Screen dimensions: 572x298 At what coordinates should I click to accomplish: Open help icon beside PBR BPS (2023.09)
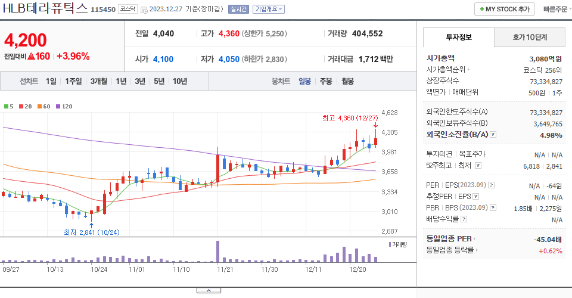(493, 208)
